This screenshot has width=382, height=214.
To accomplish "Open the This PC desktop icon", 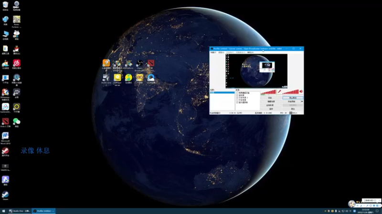I will tap(5, 35).
